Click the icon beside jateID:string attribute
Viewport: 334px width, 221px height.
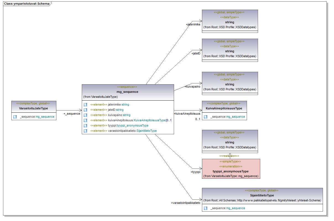(85, 110)
